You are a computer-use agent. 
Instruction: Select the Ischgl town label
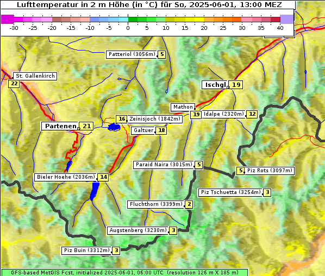215,85
